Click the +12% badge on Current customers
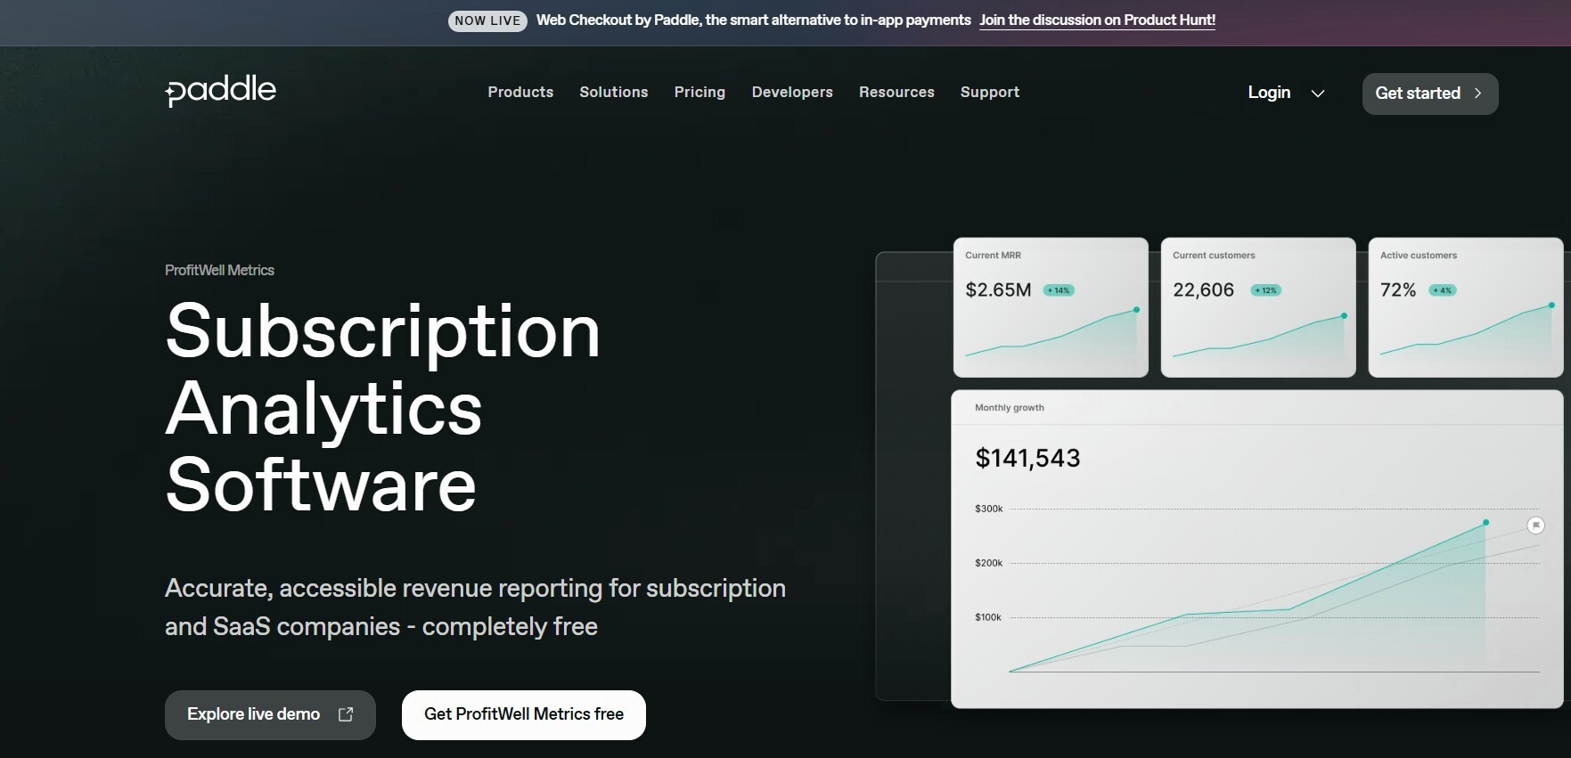 point(1266,290)
